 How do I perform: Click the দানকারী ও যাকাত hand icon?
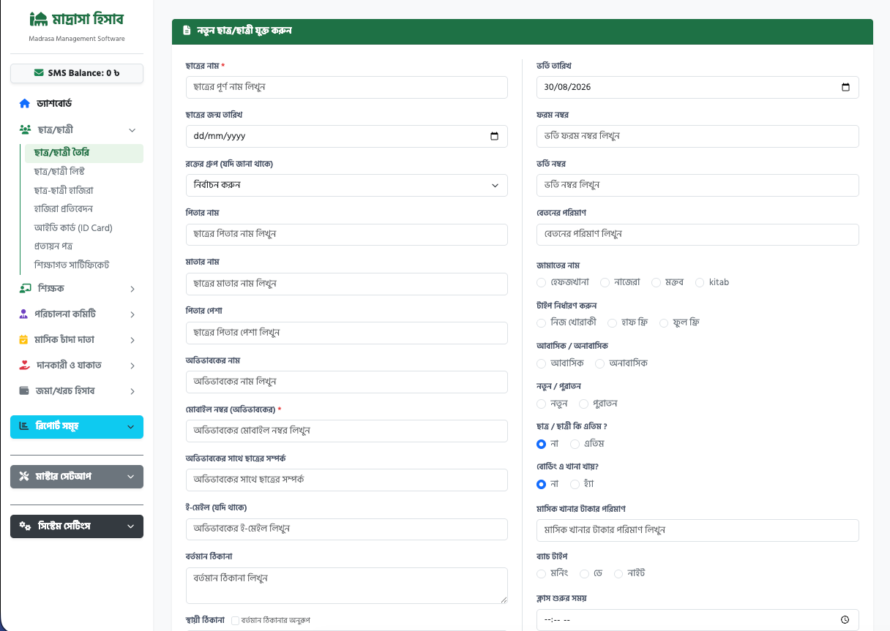(24, 366)
